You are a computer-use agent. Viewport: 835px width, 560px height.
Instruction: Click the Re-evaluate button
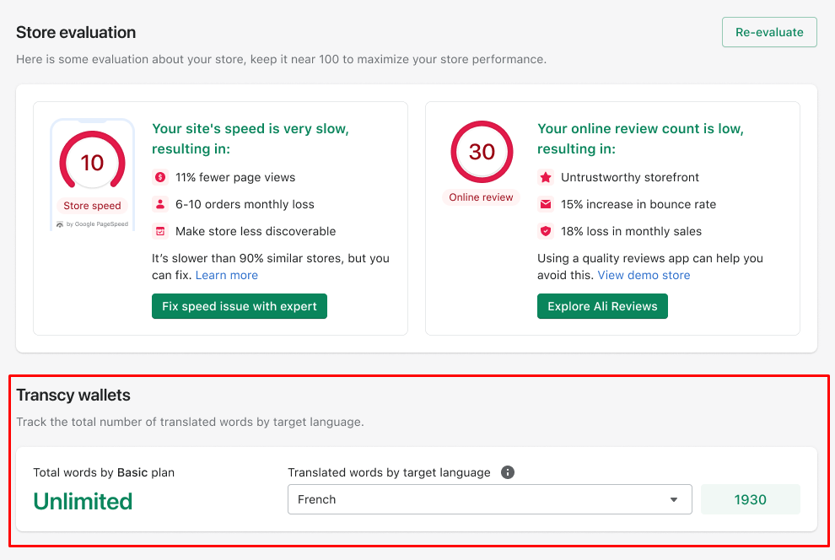pos(769,32)
